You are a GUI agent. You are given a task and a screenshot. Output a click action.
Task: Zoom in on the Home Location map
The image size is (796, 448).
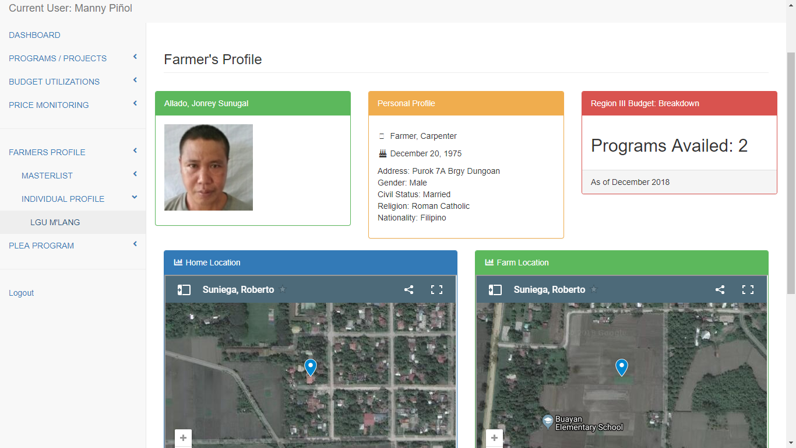click(x=183, y=438)
